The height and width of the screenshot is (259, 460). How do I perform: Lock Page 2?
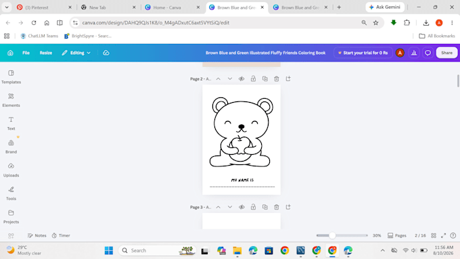click(253, 78)
